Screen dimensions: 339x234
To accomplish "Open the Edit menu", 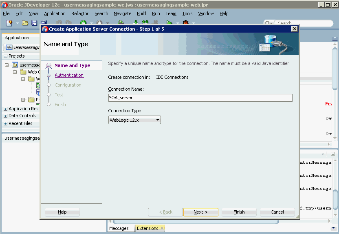I will (x=19, y=13).
